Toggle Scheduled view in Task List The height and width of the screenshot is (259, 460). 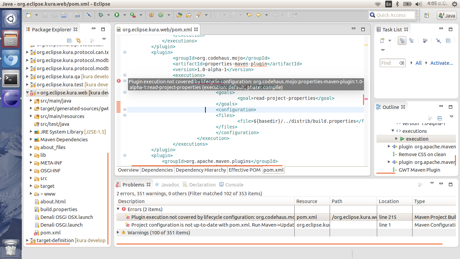(x=412, y=41)
